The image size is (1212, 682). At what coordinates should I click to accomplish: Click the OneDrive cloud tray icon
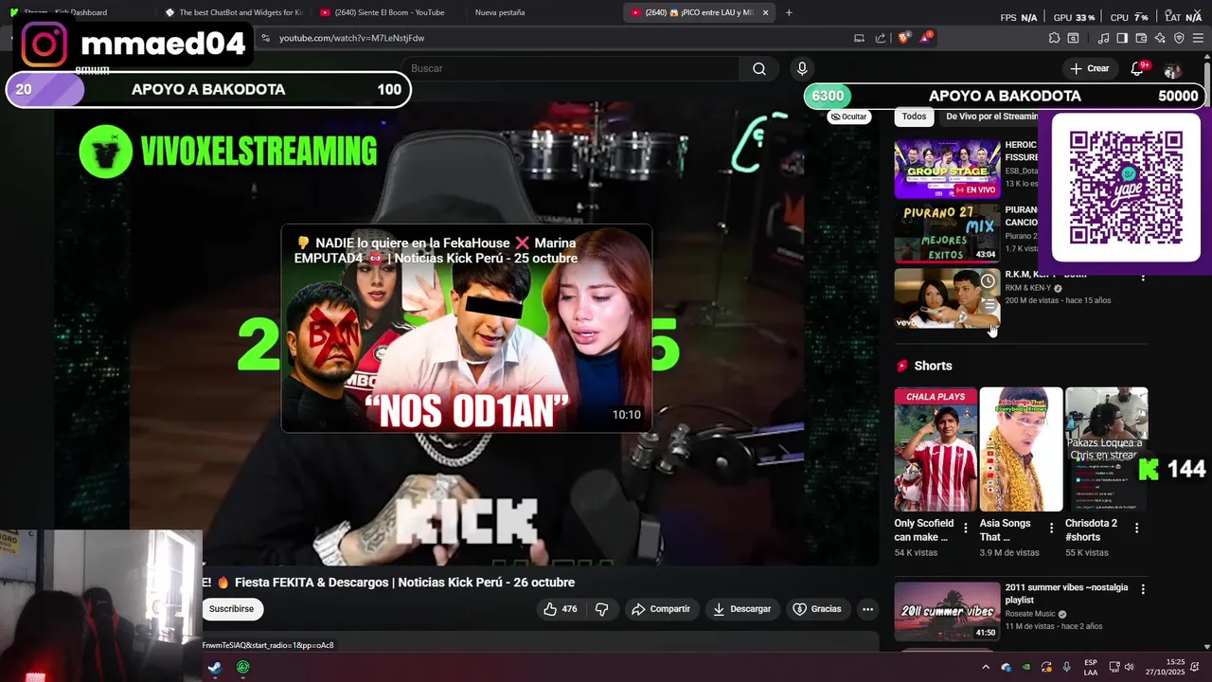[1006, 667]
